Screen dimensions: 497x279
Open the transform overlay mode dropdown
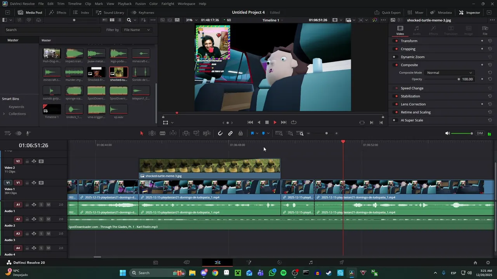coord(172,122)
